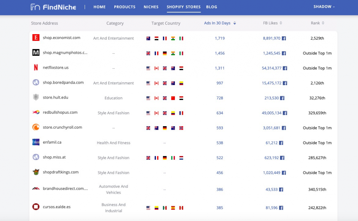Open Facebook icon in shopdraftkings.com row
This screenshot has width=358, height=221.
pyautogui.click(x=284, y=173)
